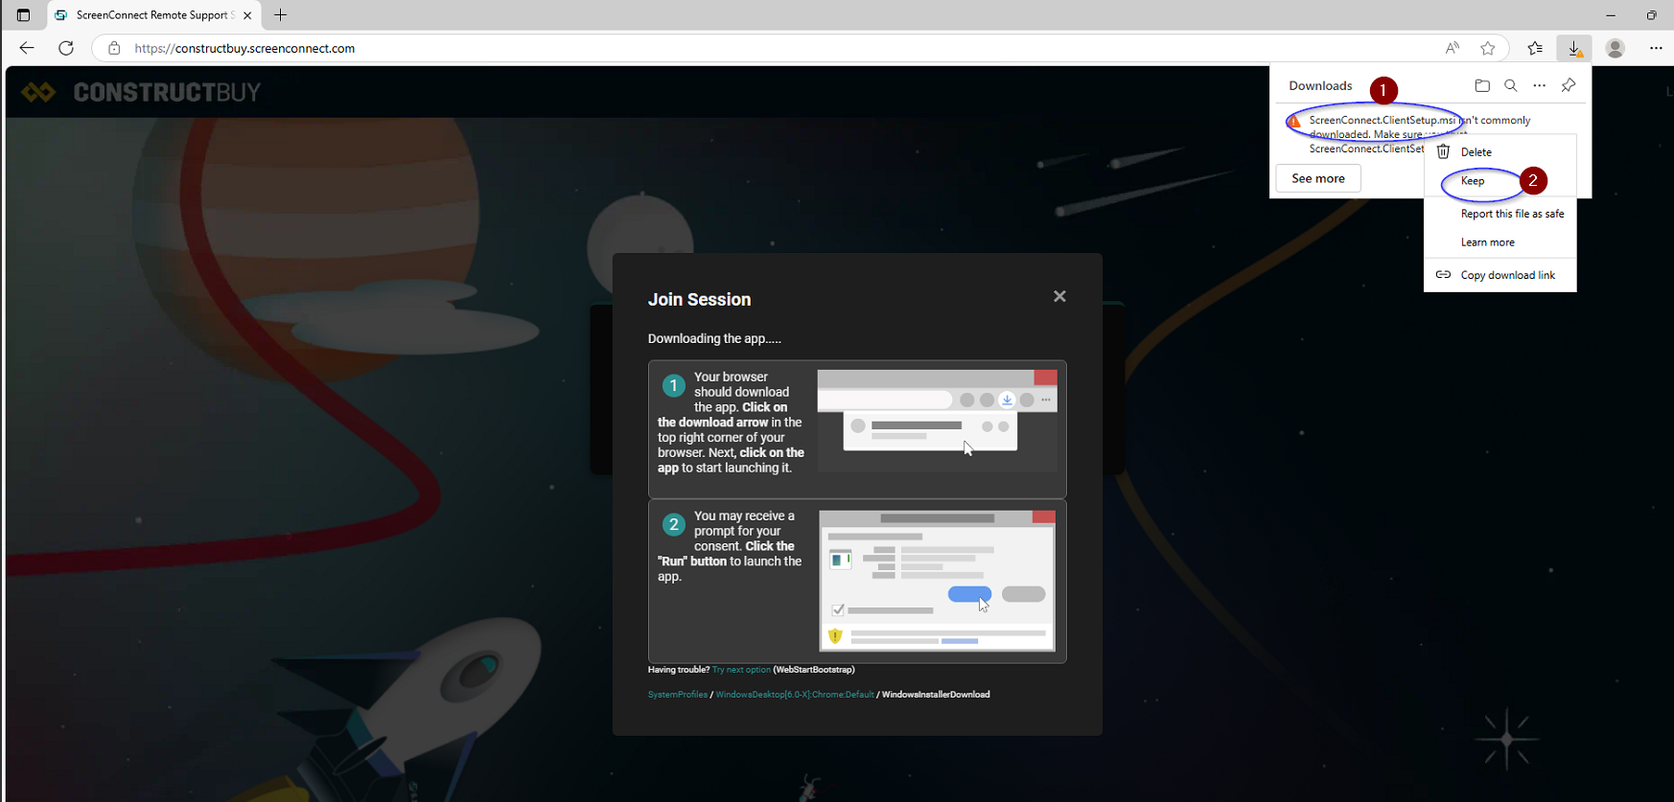Go back to previous page

click(x=27, y=48)
